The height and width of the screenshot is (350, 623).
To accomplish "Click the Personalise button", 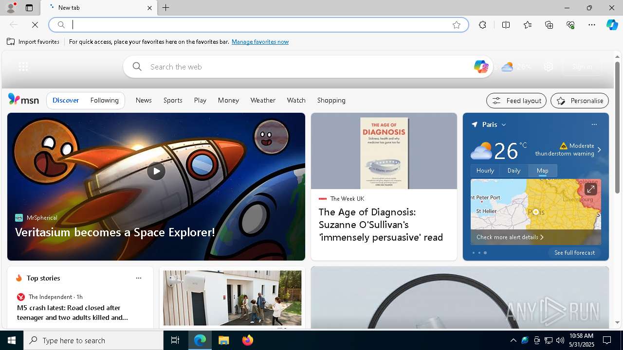I will click(580, 101).
